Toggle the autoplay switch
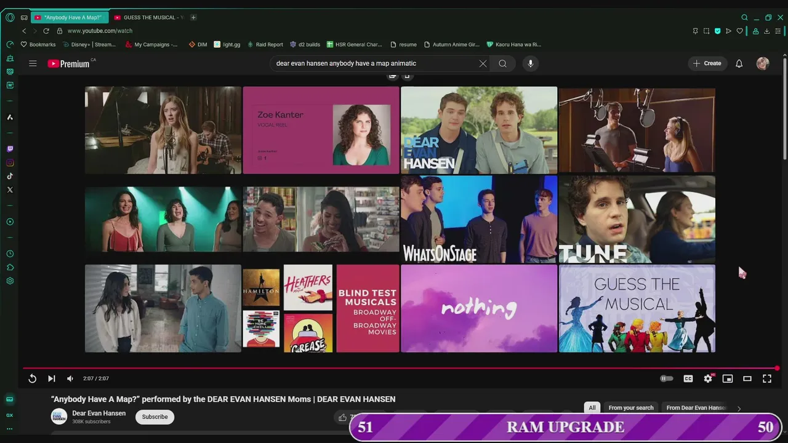 pos(667,378)
